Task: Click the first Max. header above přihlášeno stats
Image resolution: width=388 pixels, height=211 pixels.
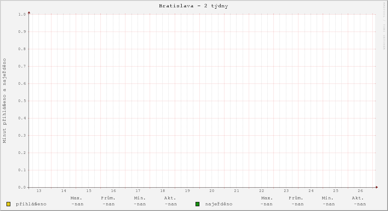Action: coord(77,198)
